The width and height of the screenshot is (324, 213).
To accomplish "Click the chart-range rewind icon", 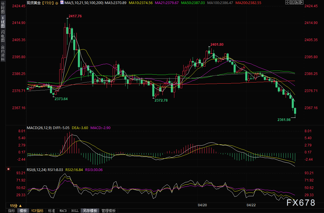I will (x=292, y=3).
